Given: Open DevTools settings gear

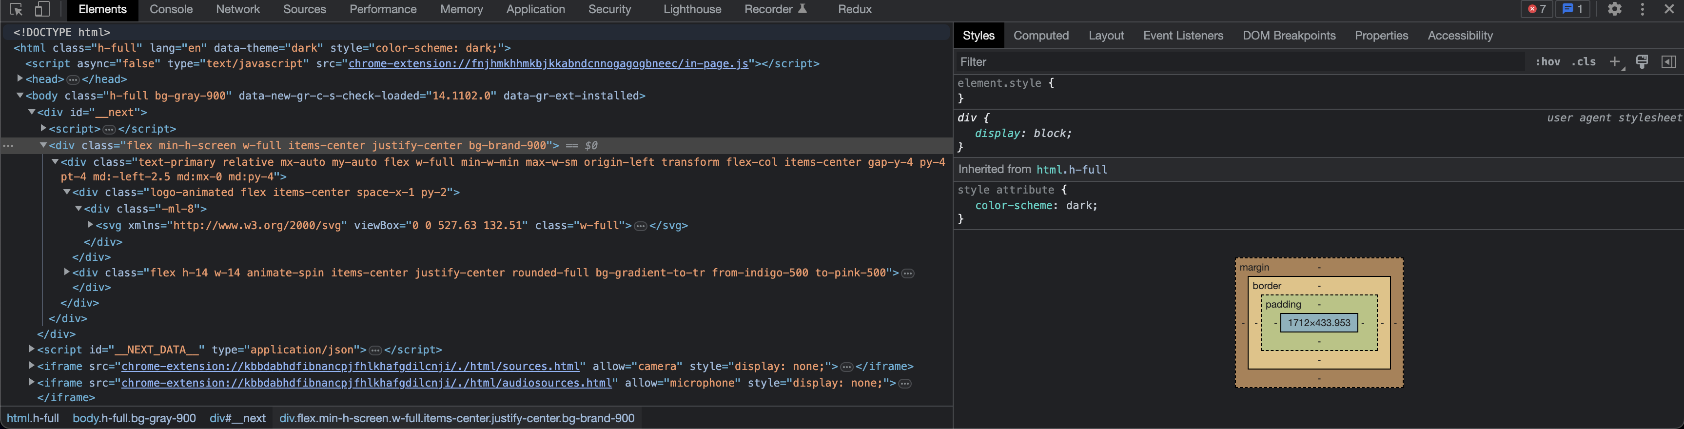Looking at the screenshot, I should pos(1614,9).
